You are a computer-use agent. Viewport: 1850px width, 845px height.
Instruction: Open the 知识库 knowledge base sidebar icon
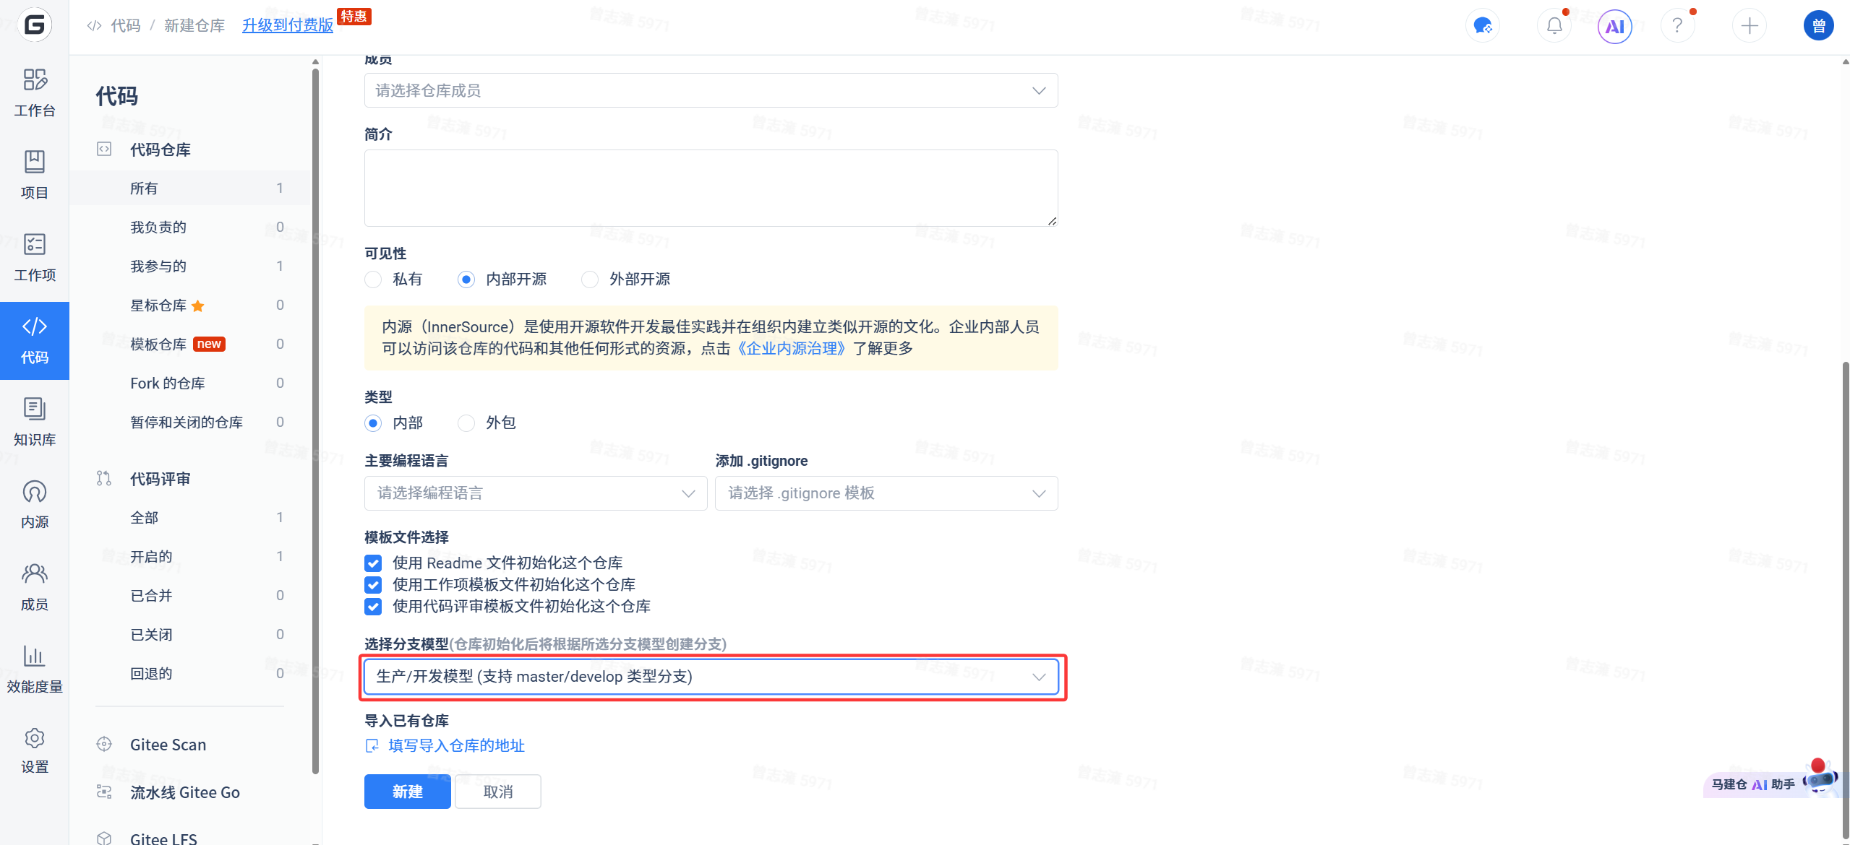pos(34,422)
